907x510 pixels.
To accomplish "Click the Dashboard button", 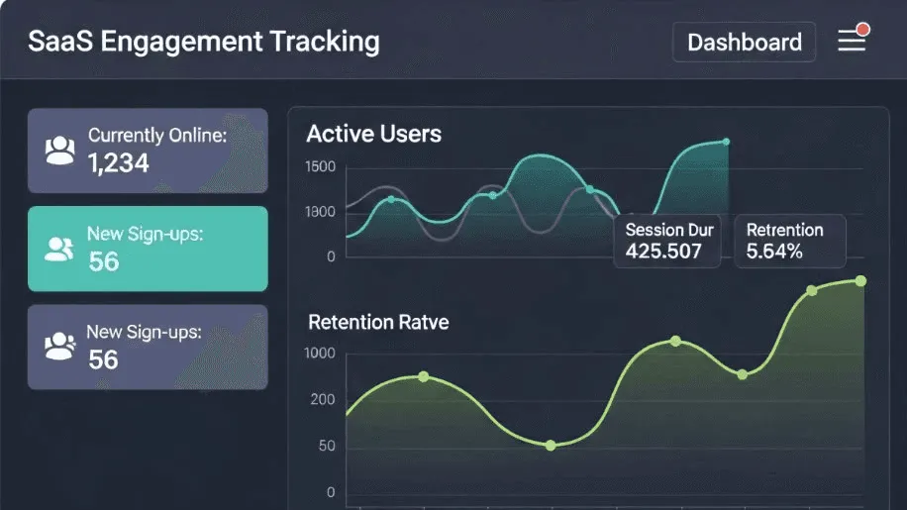I will (744, 43).
